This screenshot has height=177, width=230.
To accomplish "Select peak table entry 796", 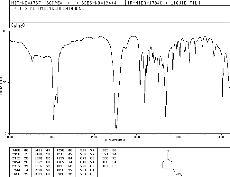I will point(83,166).
